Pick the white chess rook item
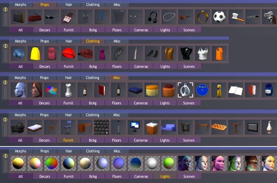 click(68, 90)
